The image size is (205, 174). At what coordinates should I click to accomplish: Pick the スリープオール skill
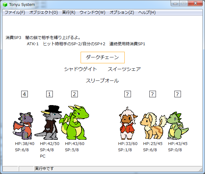(x=102, y=81)
